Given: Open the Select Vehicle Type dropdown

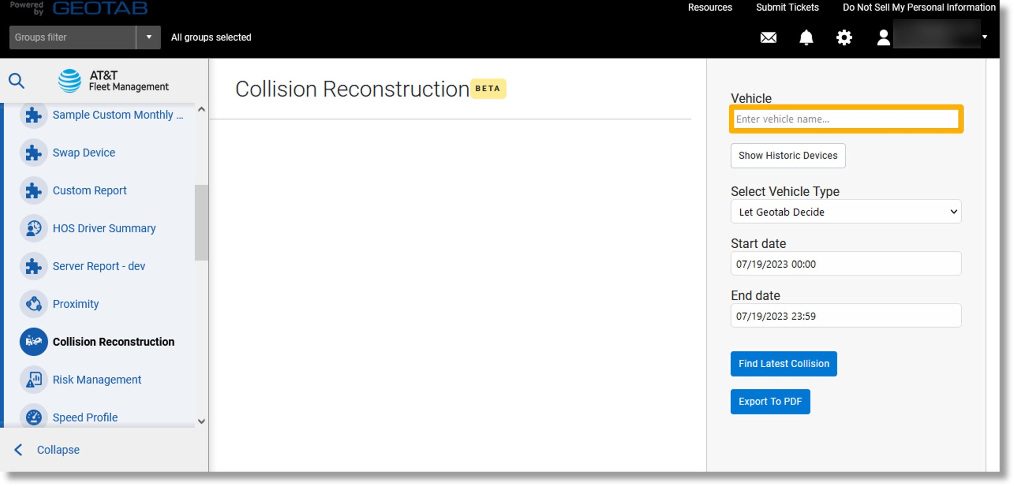Looking at the screenshot, I should (x=845, y=211).
